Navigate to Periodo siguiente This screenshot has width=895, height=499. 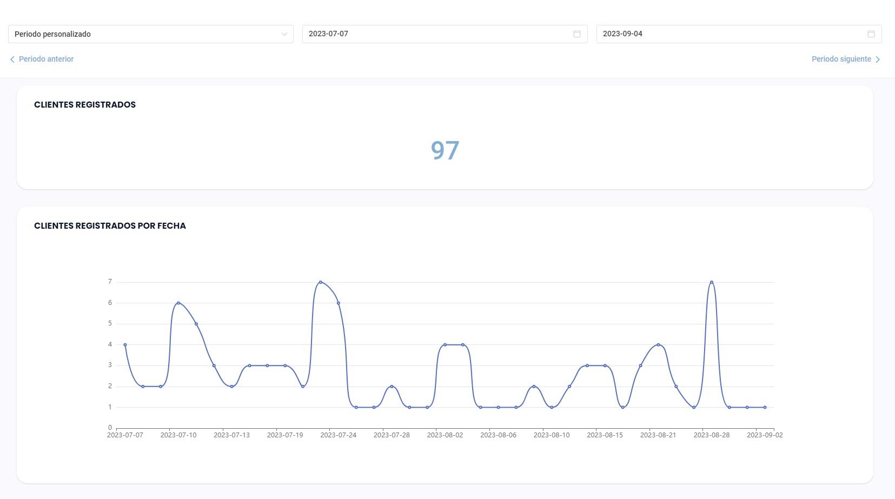[841, 59]
